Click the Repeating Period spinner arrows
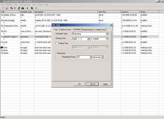 (91, 57)
